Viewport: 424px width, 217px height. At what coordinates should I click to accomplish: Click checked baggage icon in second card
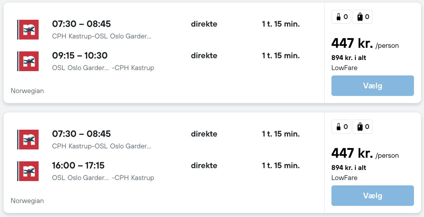360,126
